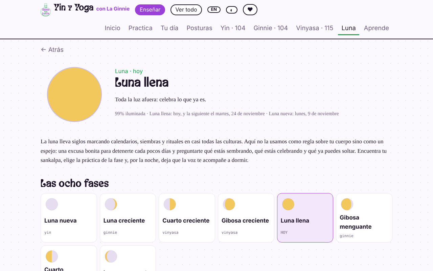This screenshot has height=271, width=433.
Task: Click the Luna llena card's moon icon
Action: point(288,204)
